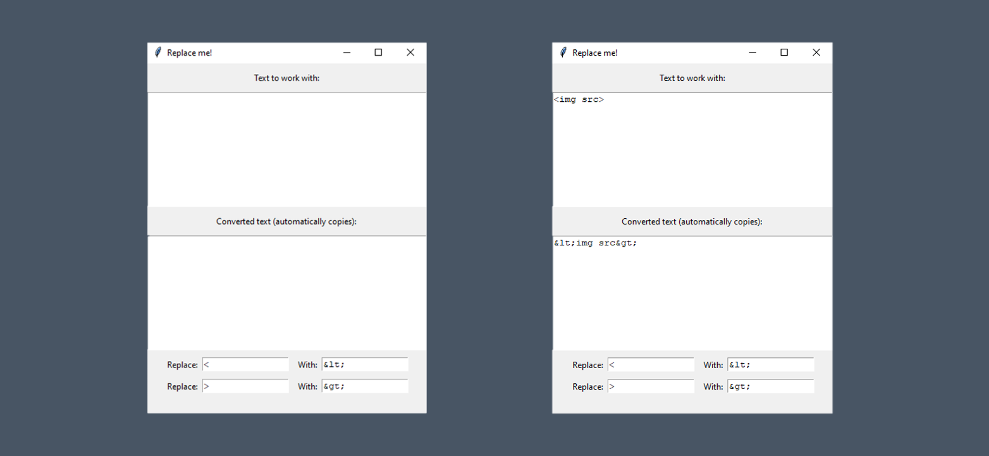Image resolution: width=989 pixels, height=456 pixels.
Task: Click the 'Replace me!' title of right window
Action: coord(595,52)
